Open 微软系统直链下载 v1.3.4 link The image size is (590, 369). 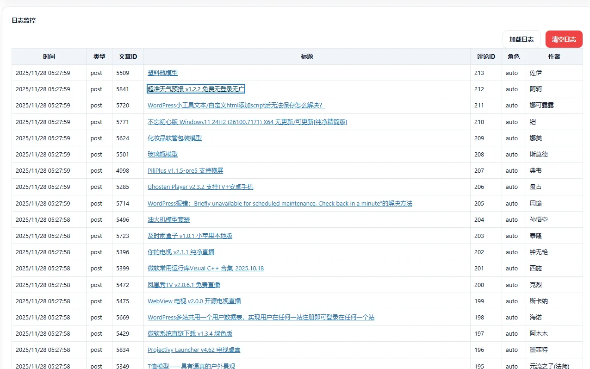(x=190, y=333)
